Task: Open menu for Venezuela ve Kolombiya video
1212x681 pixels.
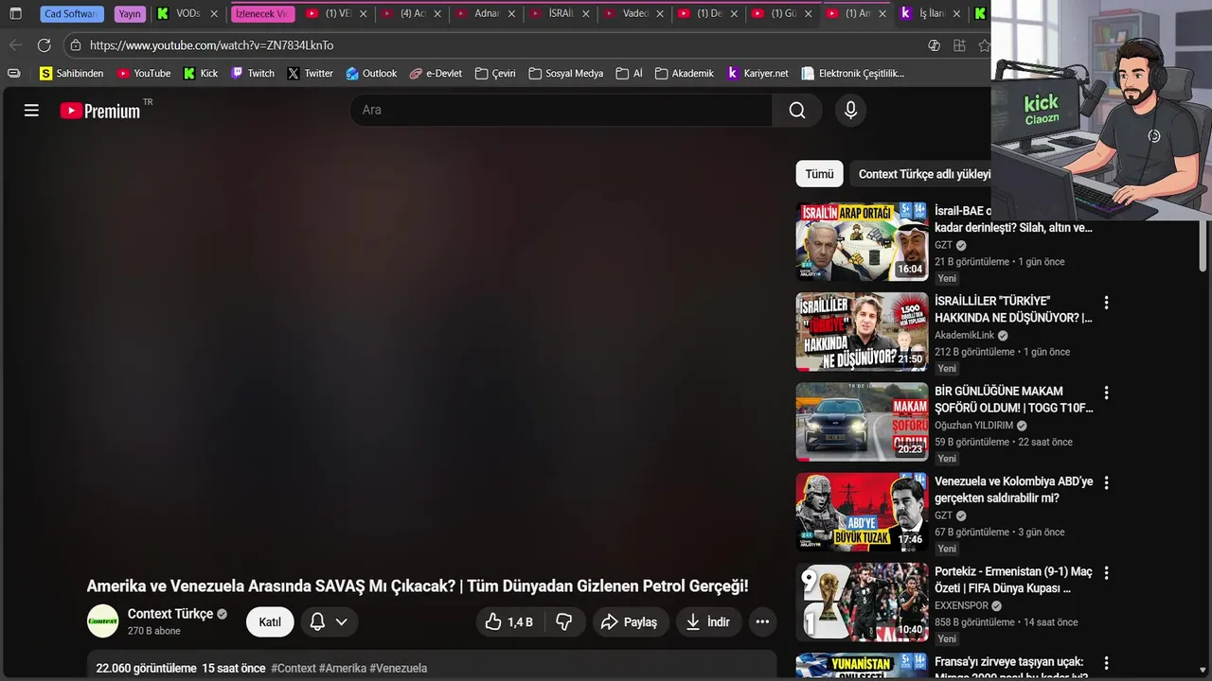Action: tap(1106, 482)
